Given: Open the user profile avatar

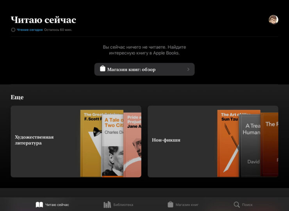Looking at the screenshot, I should click(x=273, y=20).
